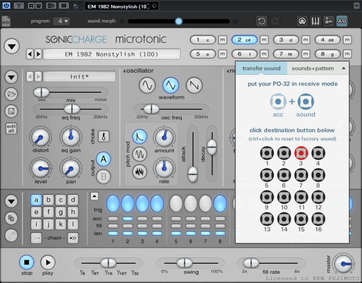Viewport: 362px width, 283px height.
Task: Select drum channel 7 f#
Action: pos(286,54)
